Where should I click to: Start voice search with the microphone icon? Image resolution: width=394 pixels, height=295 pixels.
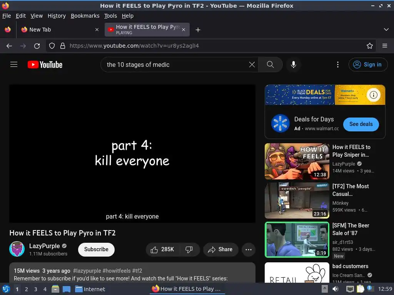coord(294,65)
